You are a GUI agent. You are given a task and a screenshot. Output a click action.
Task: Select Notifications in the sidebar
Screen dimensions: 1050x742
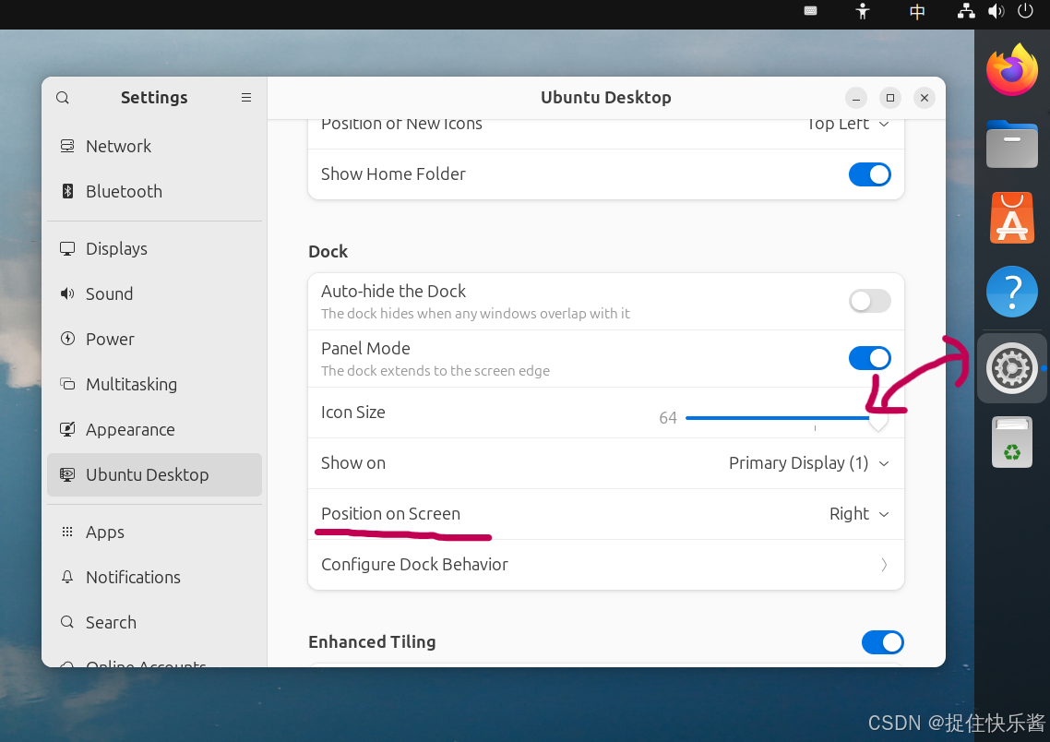[154, 577]
